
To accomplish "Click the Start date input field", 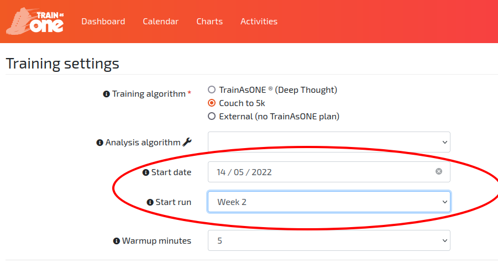I will tap(329, 172).
